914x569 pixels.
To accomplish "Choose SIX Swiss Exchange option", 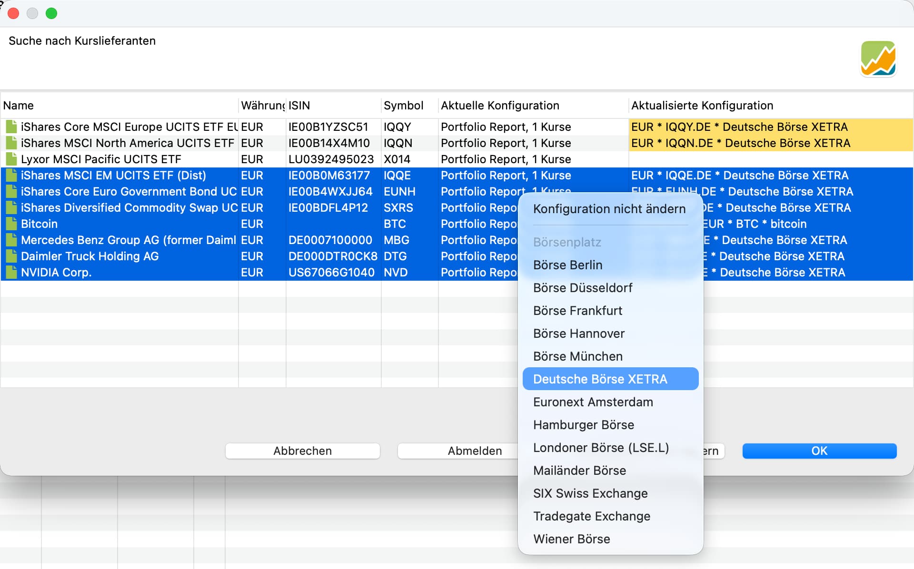I will point(590,493).
